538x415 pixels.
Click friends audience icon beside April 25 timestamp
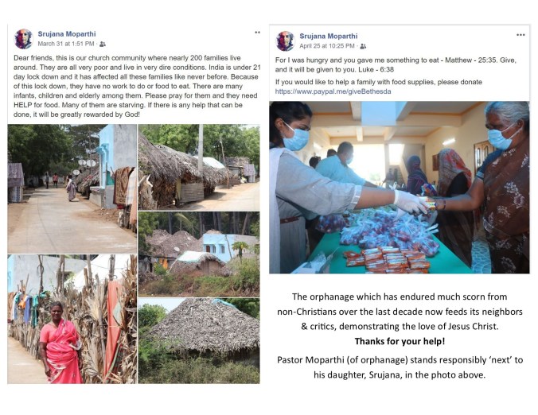[363, 46]
